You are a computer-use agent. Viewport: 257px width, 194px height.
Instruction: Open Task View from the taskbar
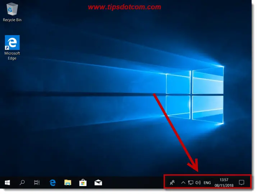37,183
